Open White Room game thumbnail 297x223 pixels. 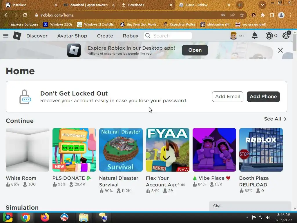(28, 150)
